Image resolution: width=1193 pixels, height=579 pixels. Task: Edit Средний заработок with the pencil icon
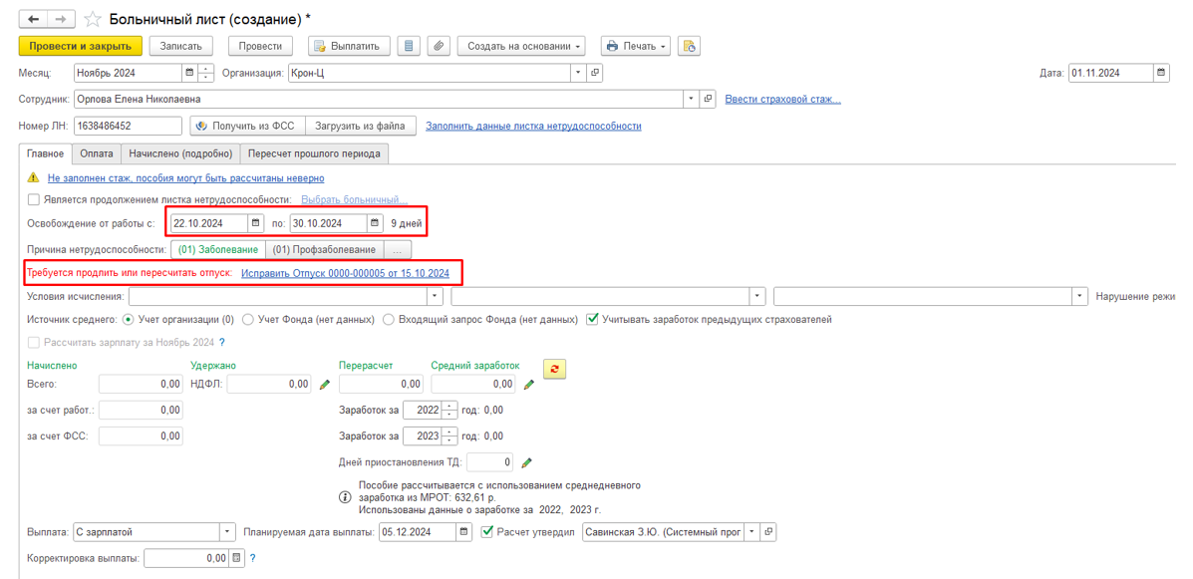pos(529,385)
